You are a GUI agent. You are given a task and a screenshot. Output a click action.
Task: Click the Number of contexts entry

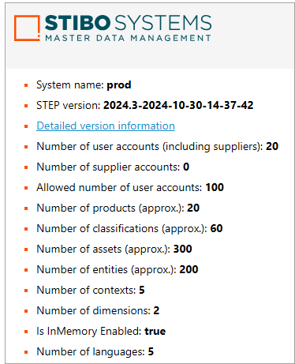pyautogui.click(x=91, y=290)
